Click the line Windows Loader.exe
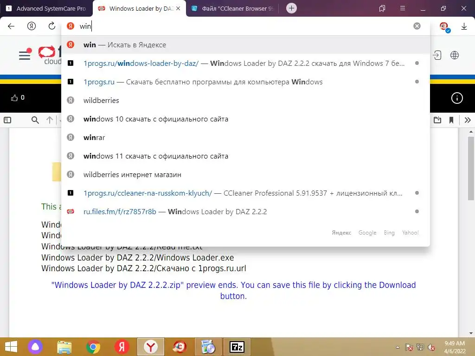This screenshot has height=356, width=475. click(137, 258)
